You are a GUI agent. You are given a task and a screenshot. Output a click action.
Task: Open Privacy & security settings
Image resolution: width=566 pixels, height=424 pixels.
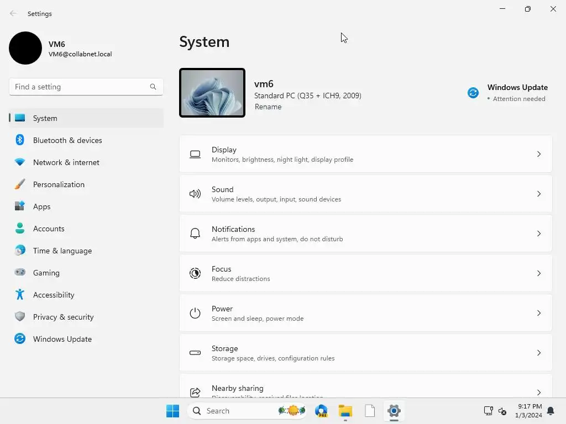tap(86, 316)
